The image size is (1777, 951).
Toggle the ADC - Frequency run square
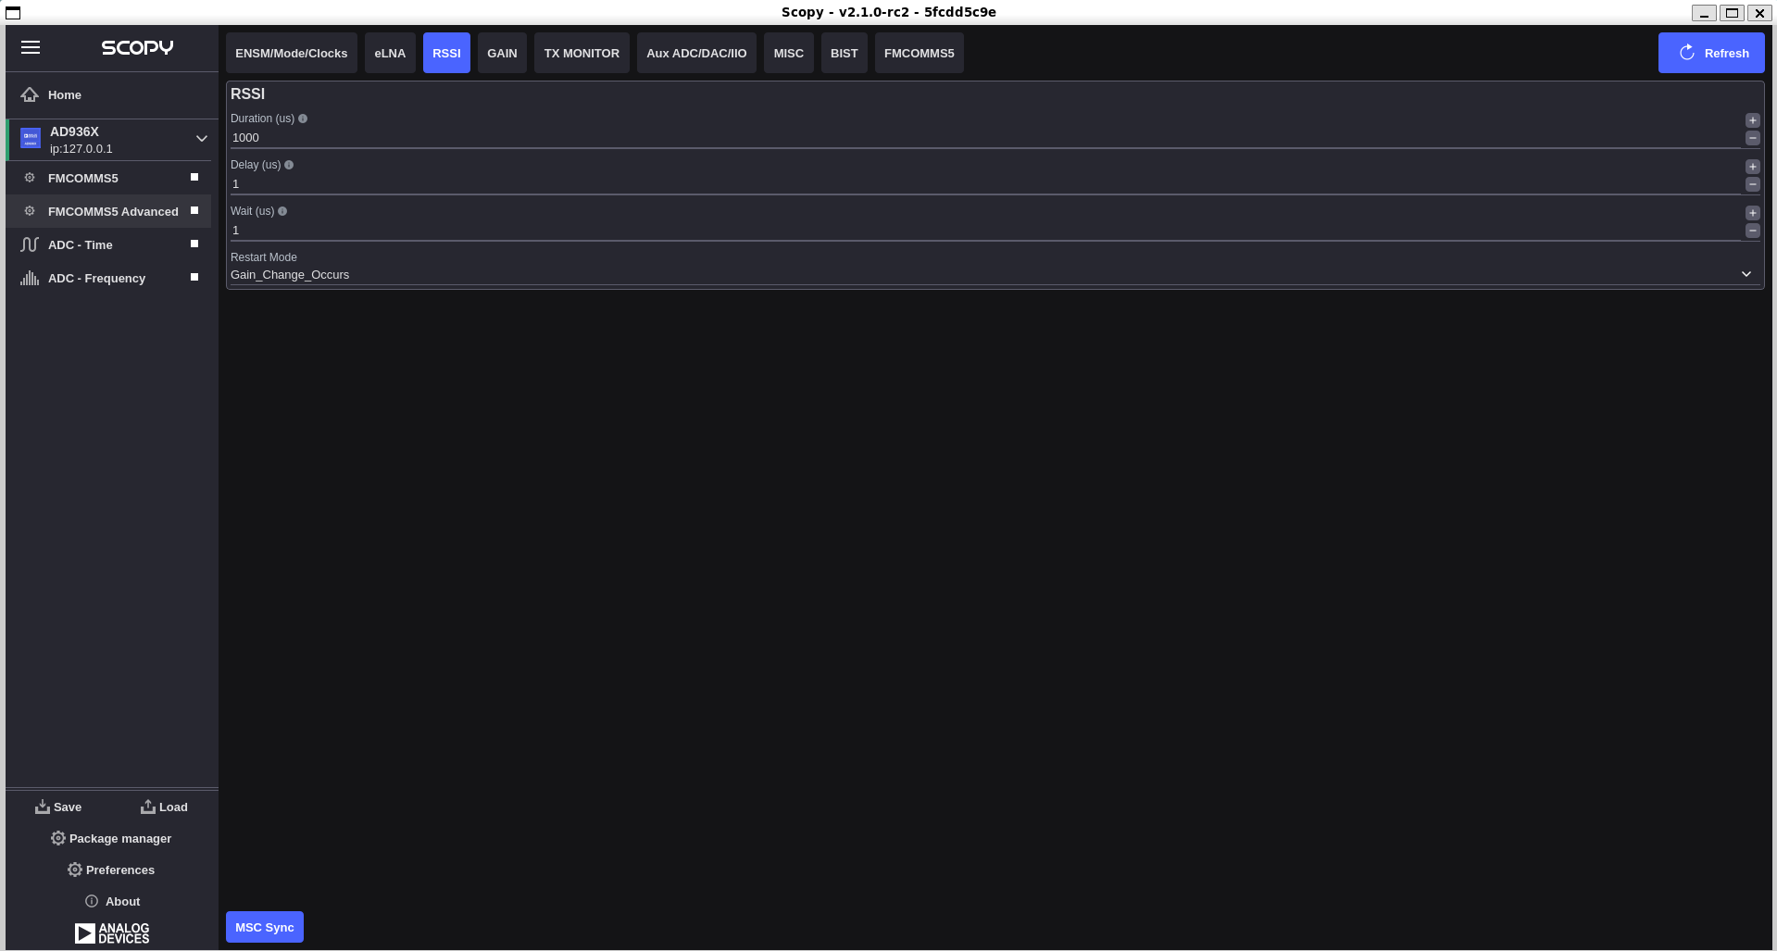tap(194, 277)
